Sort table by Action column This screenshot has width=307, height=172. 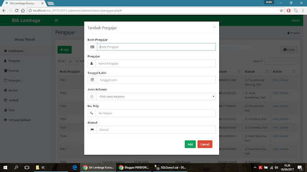click(x=283, y=72)
